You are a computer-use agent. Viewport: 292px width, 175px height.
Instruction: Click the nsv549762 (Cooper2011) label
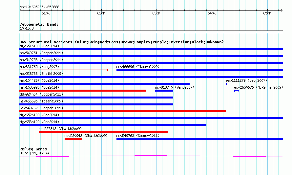pyautogui.click(x=41, y=108)
